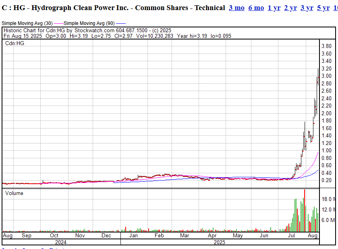Select the 1 yr chart range link
This screenshot has width=338, height=249.
click(x=274, y=8)
